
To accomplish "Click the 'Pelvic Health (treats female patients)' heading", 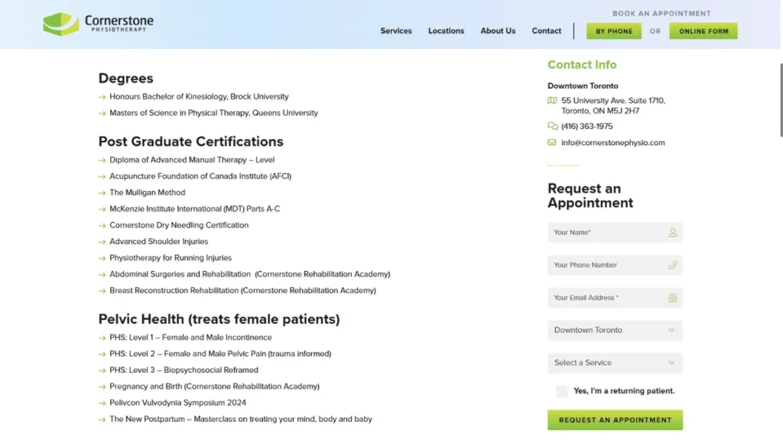I will 219,319.
